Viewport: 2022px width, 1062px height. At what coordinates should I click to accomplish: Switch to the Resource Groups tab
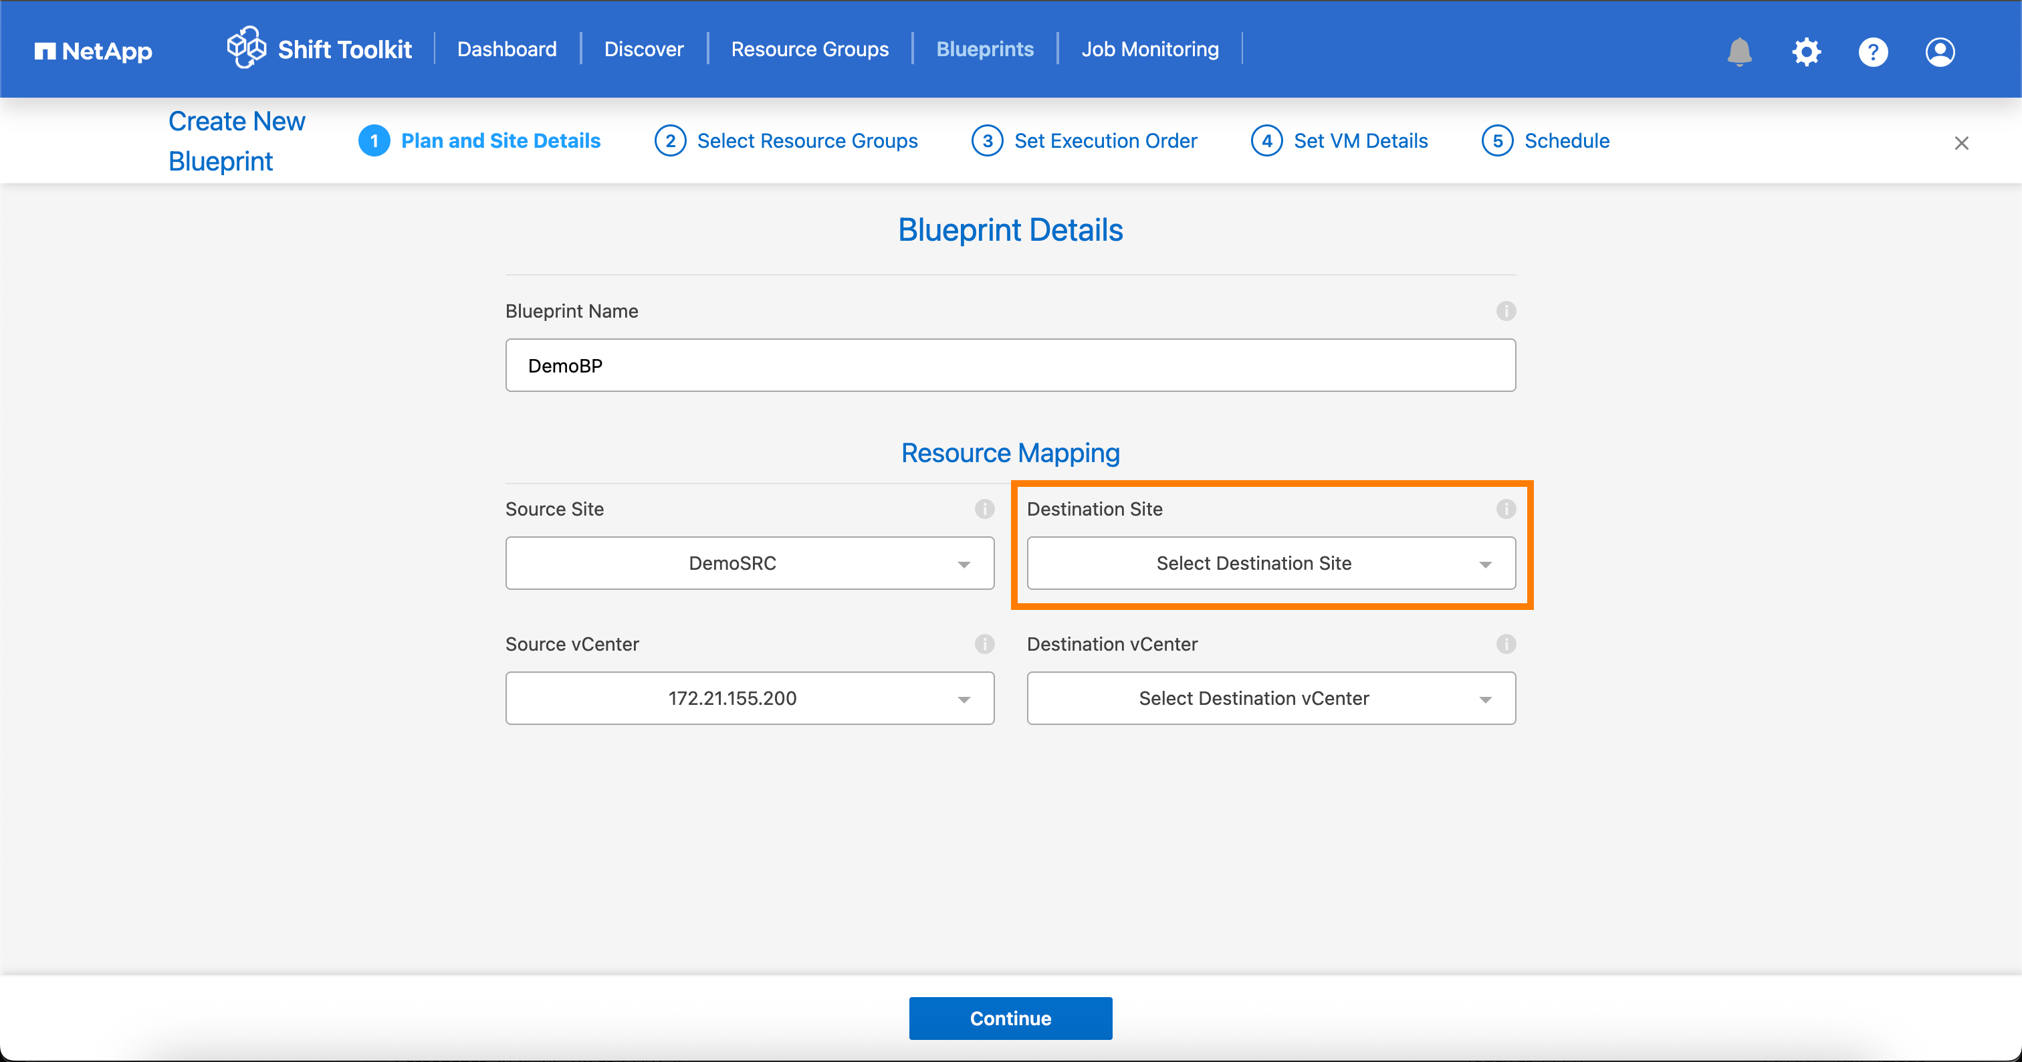click(x=809, y=49)
